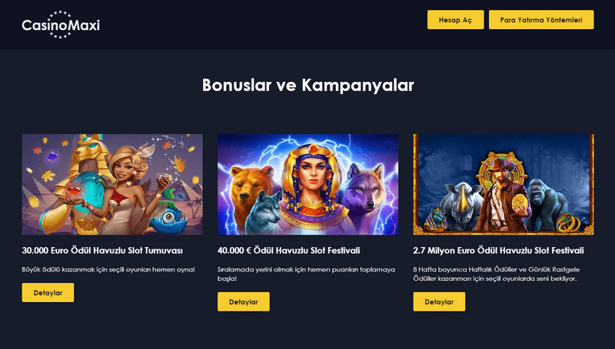Open 30.000 Euro Ödül Havuzlu Slot Turnuvası title
The height and width of the screenshot is (349, 615).
(102, 250)
